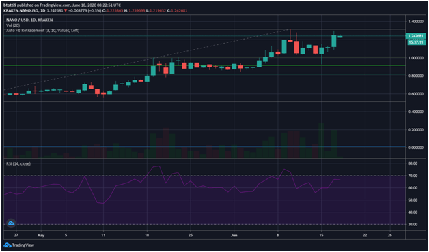Click the 27 date label on time axis
429x252 pixels.
(16, 235)
